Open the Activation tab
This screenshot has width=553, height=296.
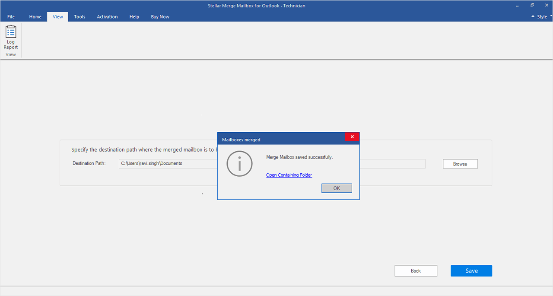point(107,17)
